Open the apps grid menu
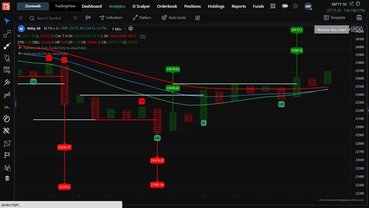Image resolution: width=369 pixels, height=208 pixels. click(x=273, y=6)
